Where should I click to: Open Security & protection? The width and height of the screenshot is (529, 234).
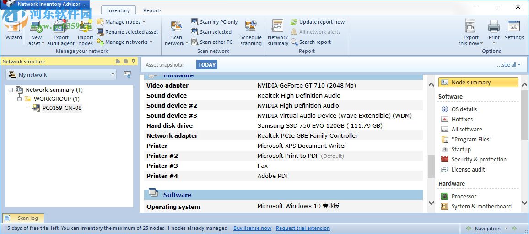point(475,160)
